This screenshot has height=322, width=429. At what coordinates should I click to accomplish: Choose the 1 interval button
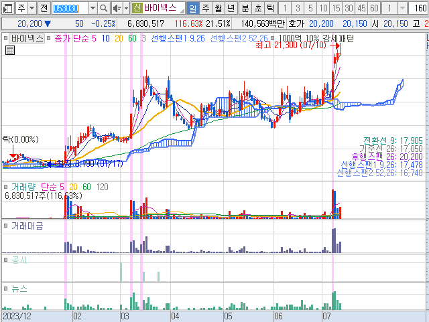click(285, 9)
